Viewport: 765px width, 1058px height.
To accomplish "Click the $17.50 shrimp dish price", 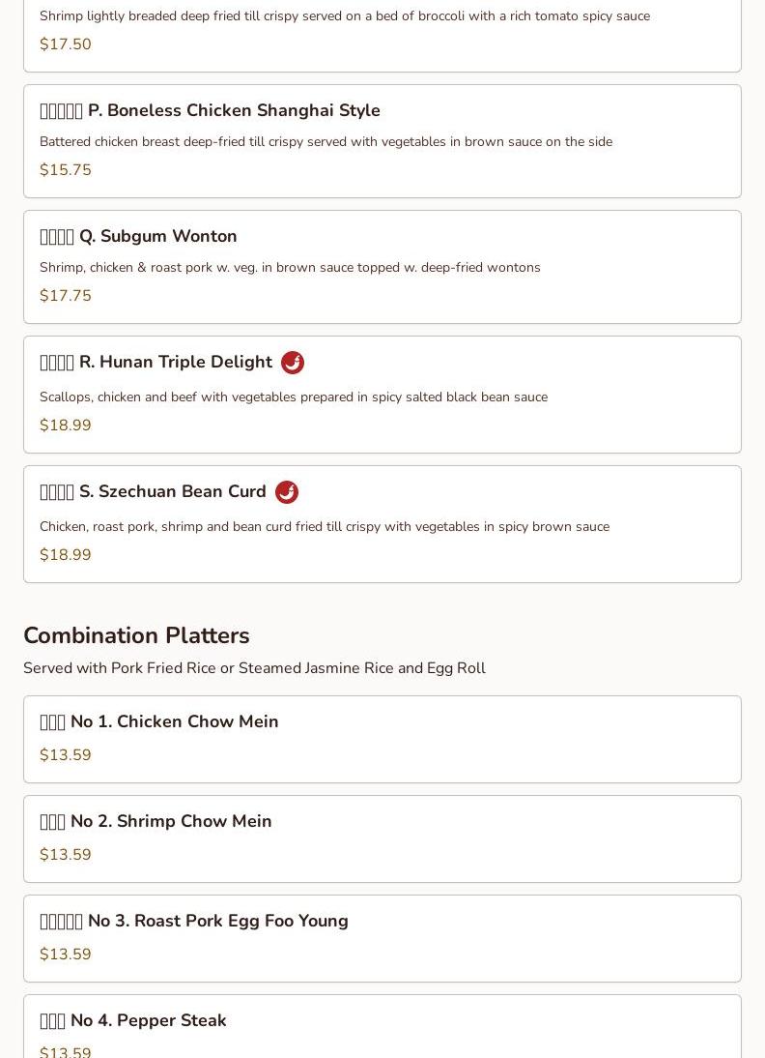I will [66, 44].
